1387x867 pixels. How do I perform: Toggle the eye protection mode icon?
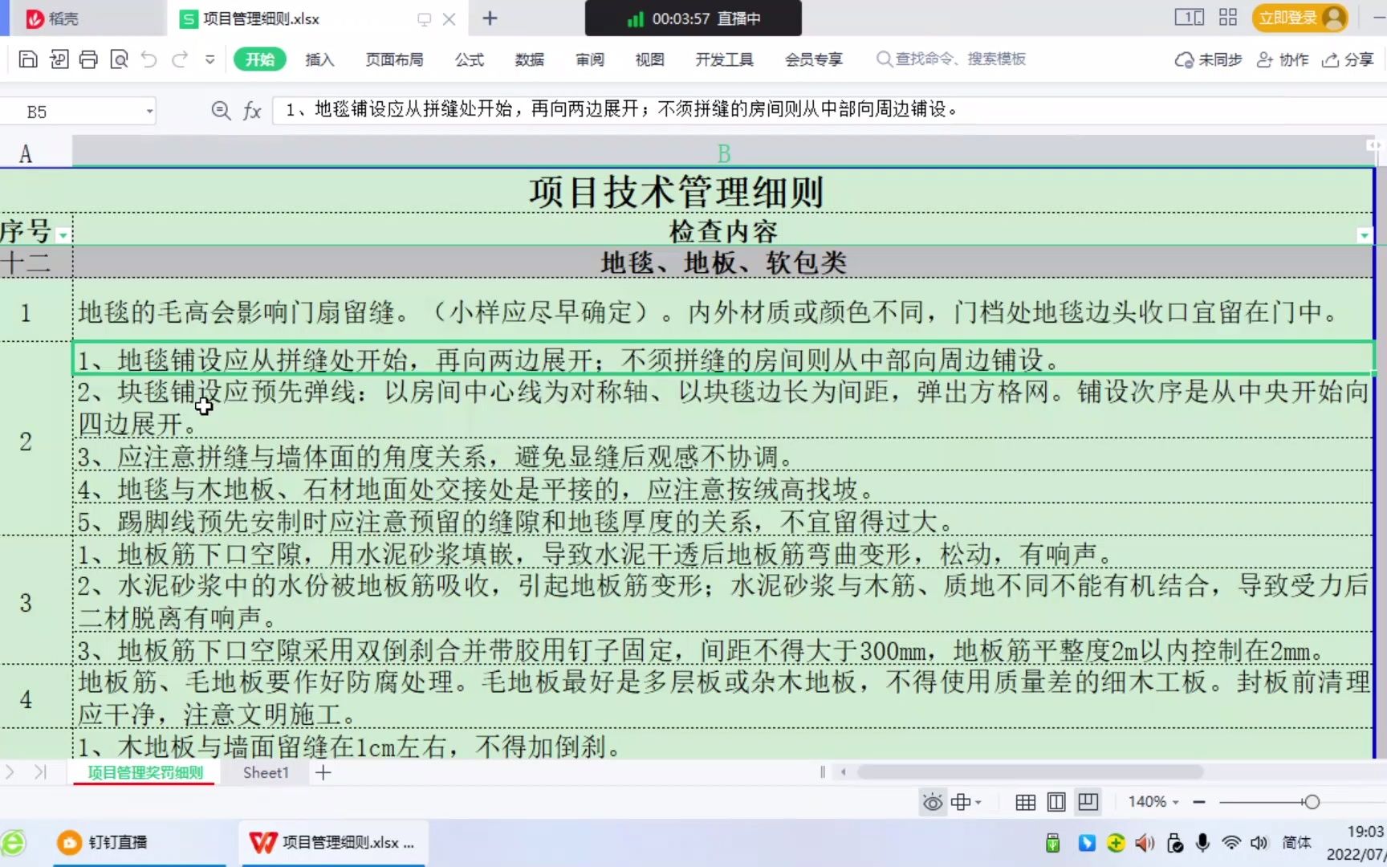point(933,802)
